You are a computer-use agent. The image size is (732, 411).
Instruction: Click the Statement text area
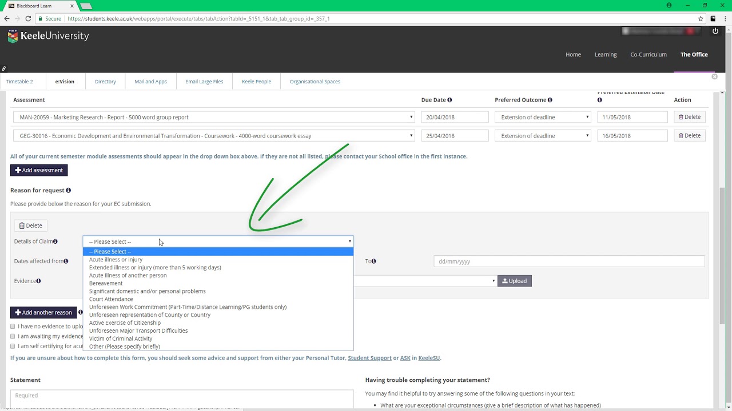coord(182,398)
